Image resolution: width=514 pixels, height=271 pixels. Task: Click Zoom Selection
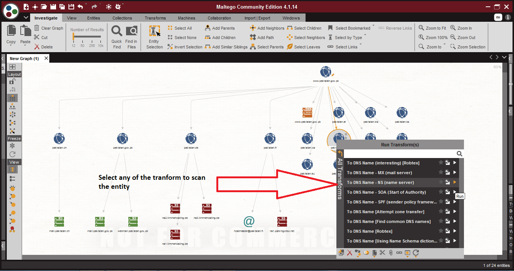click(468, 47)
